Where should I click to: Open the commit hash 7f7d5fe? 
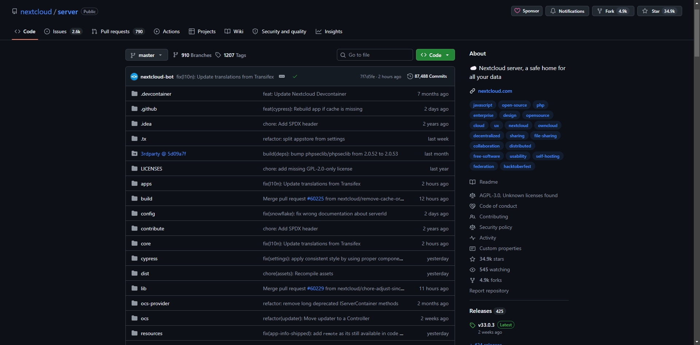click(x=367, y=77)
